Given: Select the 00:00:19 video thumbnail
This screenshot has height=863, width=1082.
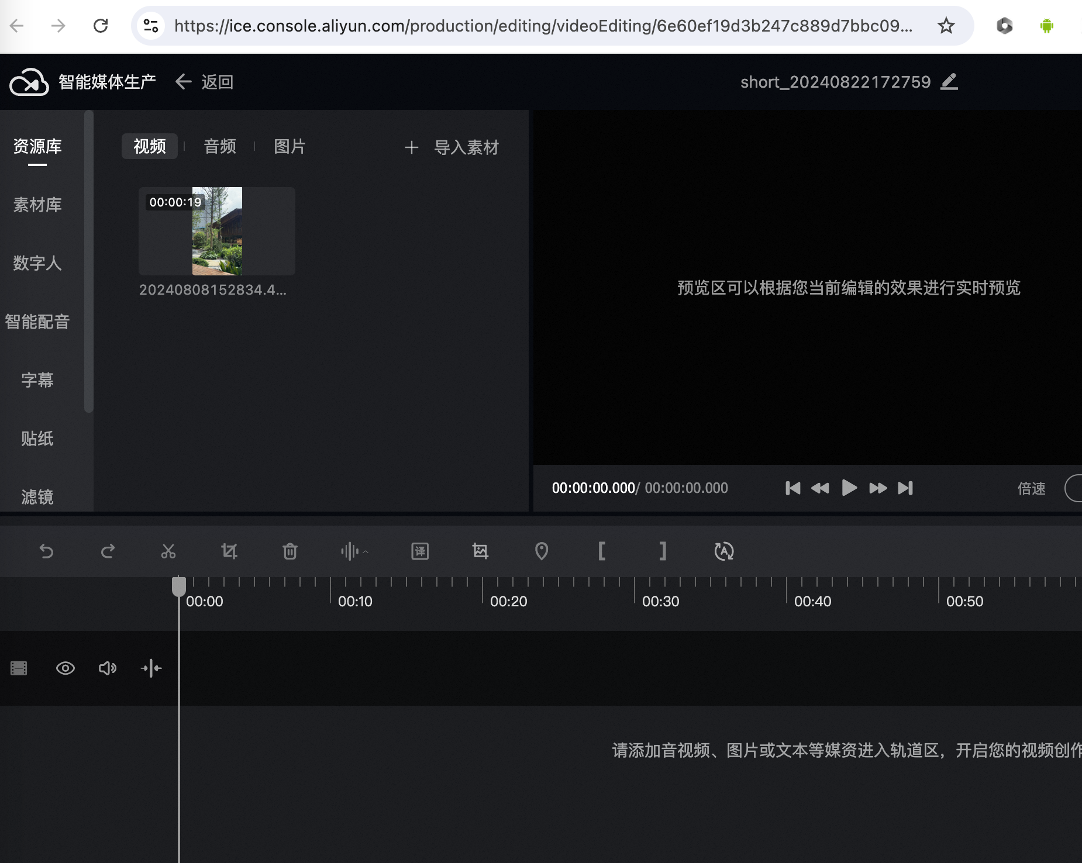Looking at the screenshot, I should coord(217,231).
